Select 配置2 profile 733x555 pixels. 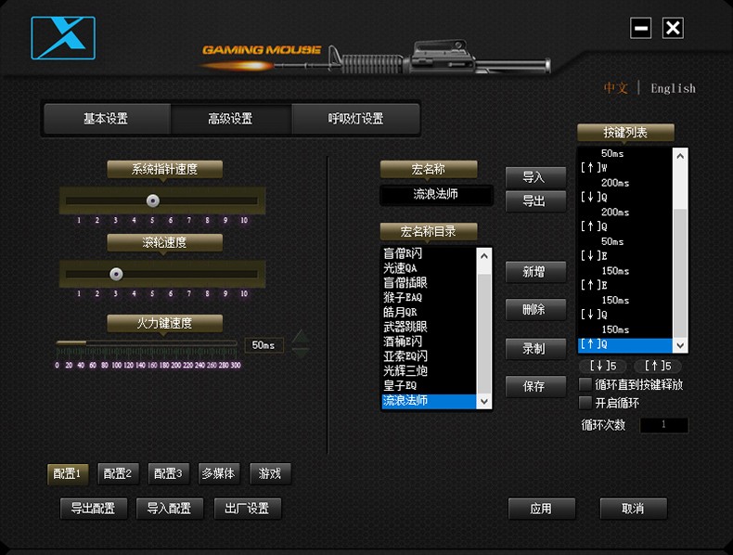118,473
